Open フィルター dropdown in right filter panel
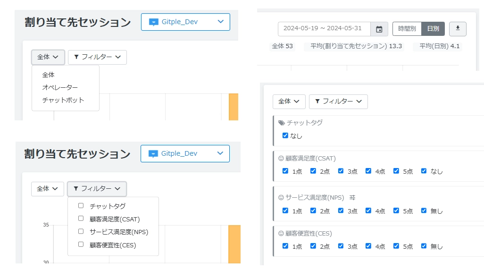 tap(338, 101)
